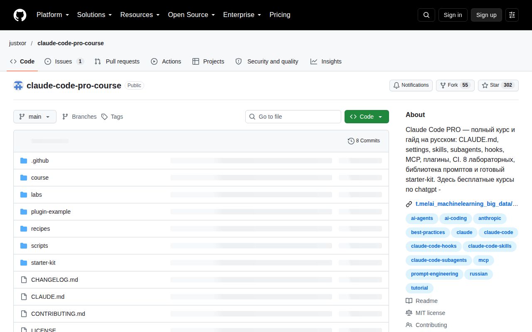This screenshot has width=532, height=332.
Task: Click the starter-kit folder icon
Action: tap(24, 263)
